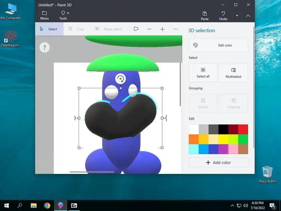Pick the indigo color swatch
Viewport: 281px width, 211px height.
[213, 149]
